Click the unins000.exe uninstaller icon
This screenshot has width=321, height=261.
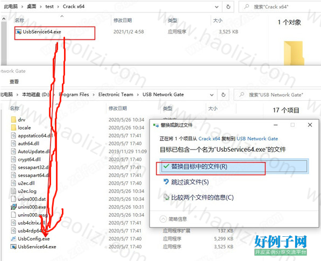(13, 207)
